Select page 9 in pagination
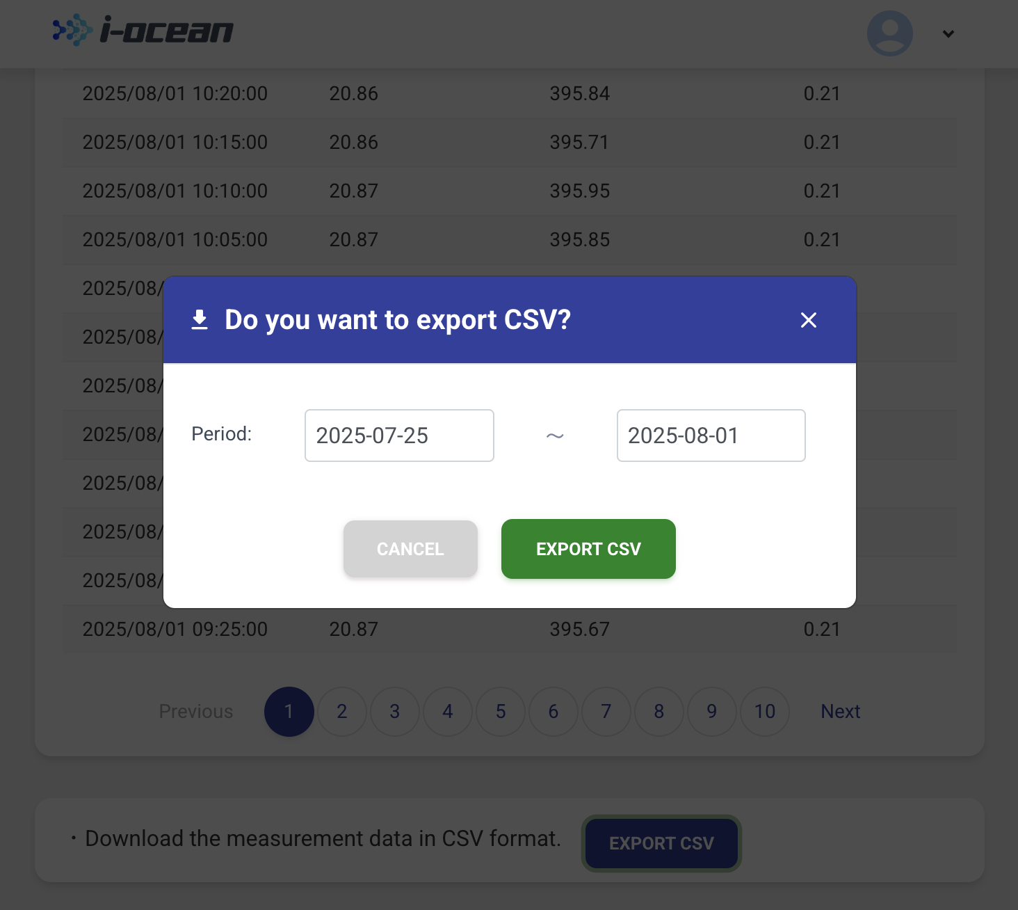Image resolution: width=1018 pixels, height=910 pixels. click(x=712, y=712)
